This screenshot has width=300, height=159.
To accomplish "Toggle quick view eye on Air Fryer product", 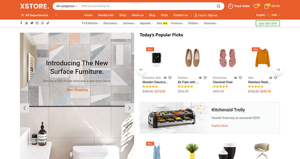I will pyautogui.click(x=200, y=78).
